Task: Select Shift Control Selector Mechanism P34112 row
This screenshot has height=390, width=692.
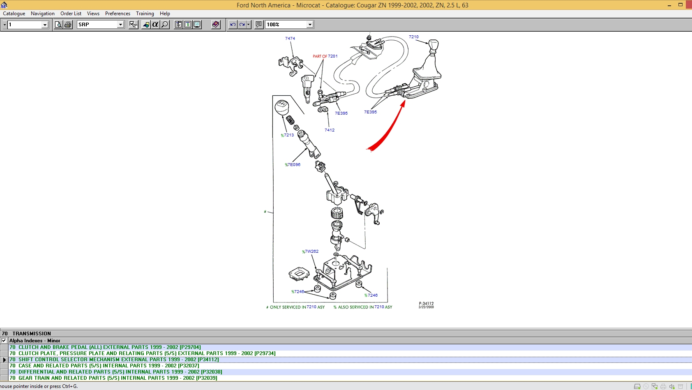Action: click(350, 360)
